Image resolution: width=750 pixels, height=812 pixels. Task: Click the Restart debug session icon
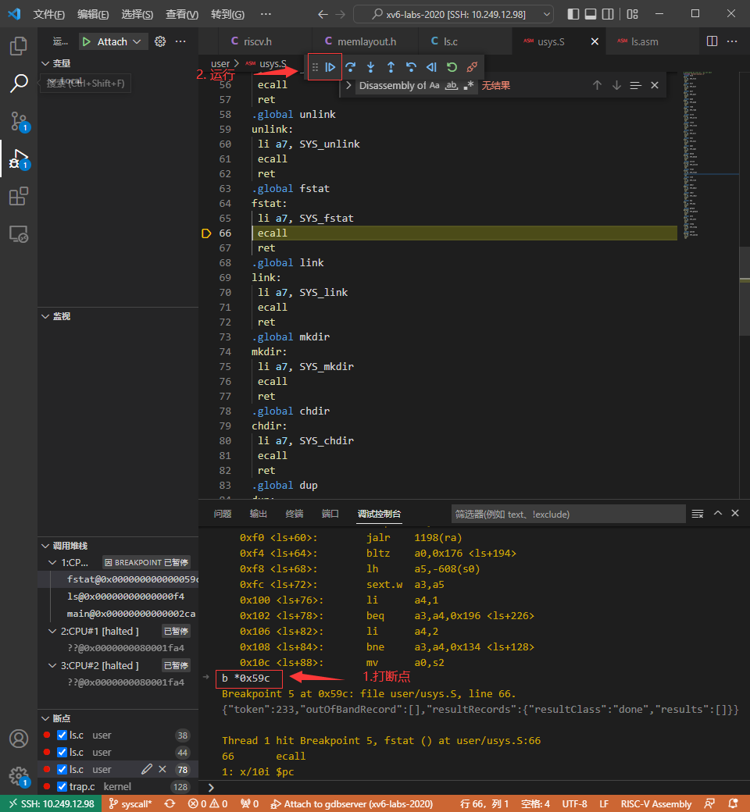tap(452, 67)
